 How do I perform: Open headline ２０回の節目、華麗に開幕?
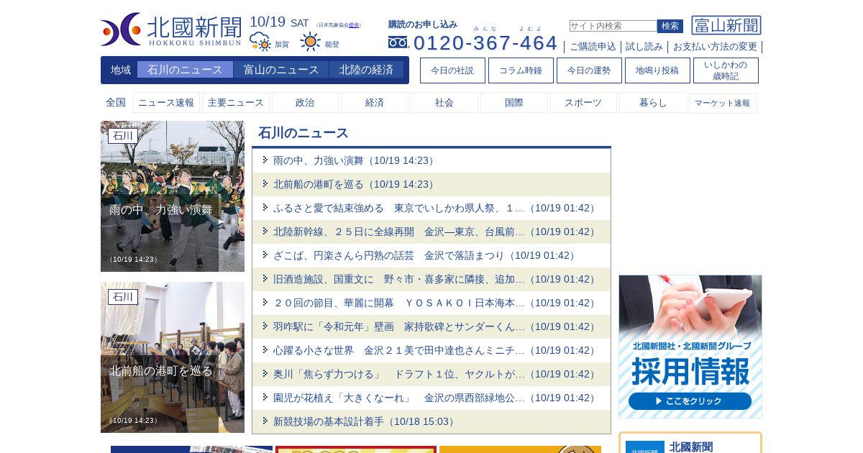[436, 303]
